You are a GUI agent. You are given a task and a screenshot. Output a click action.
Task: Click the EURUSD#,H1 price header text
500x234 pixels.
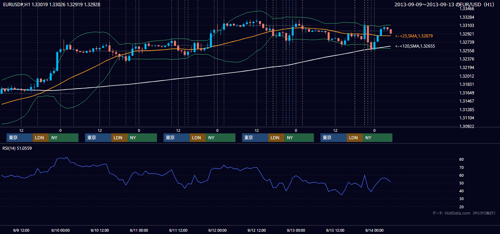[x=51, y=4]
